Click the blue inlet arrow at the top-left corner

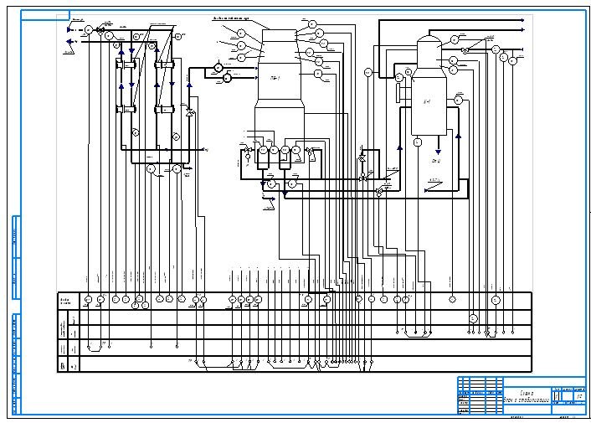click(69, 29)
